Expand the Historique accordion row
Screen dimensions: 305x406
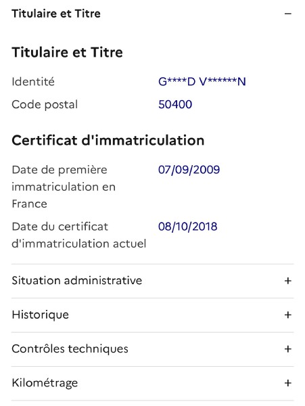point(152,315)
